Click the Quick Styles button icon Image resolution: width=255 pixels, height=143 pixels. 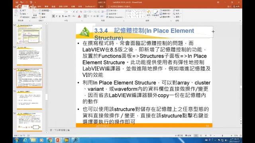pos(155,12)
